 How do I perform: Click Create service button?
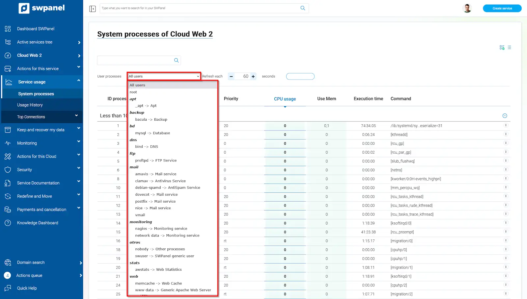point(502,8)
